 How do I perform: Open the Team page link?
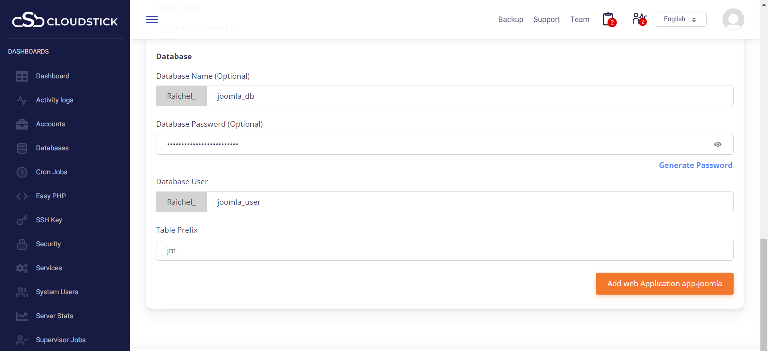point(580,19)
